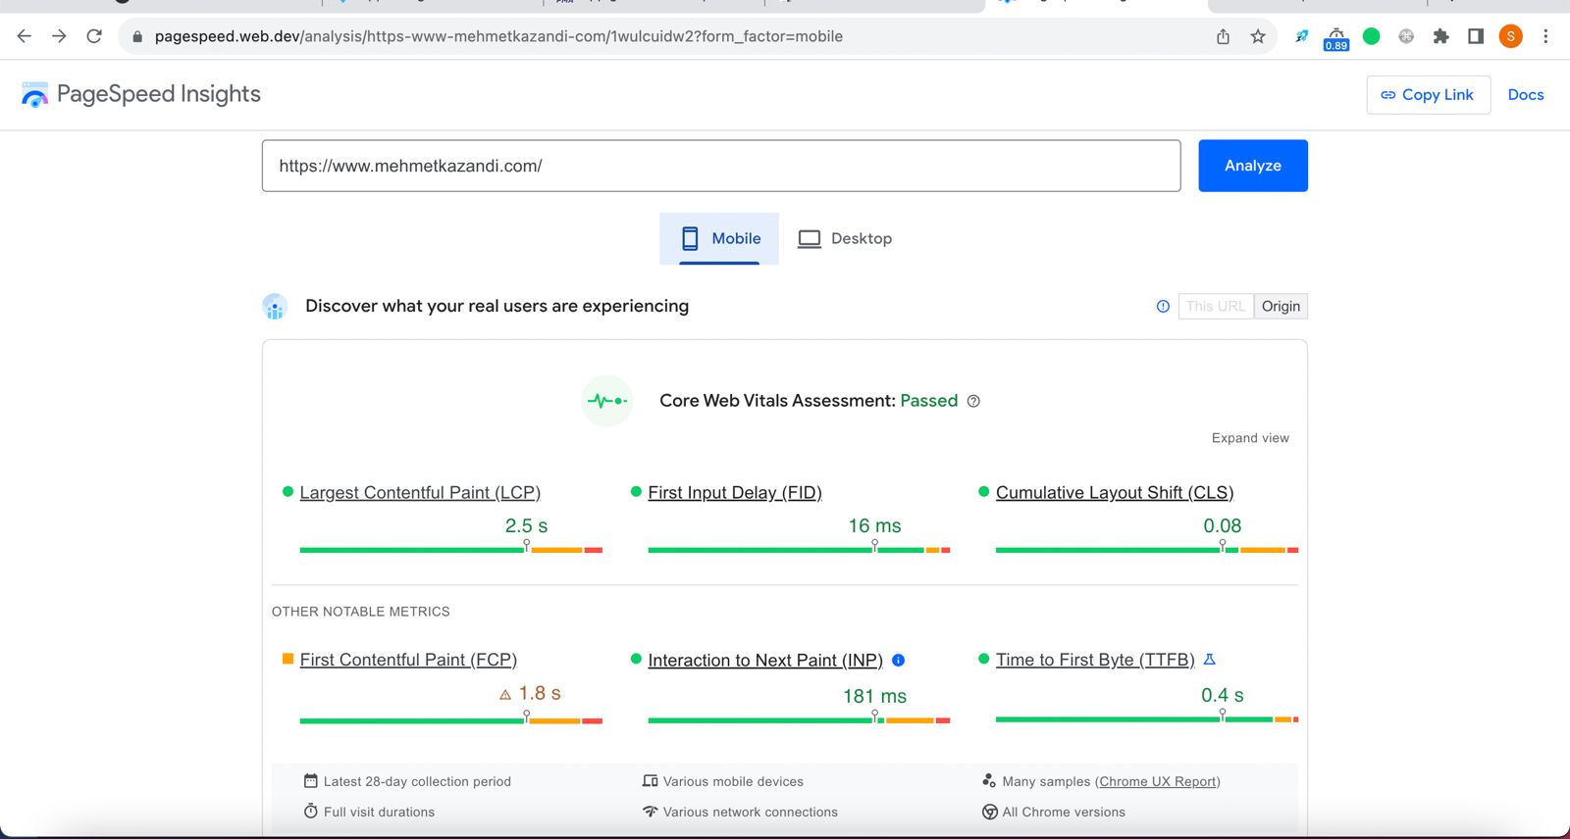This screenshot has height=839, width=1570.
Task: Switch data view to Origin
Action: [1281, 306]
